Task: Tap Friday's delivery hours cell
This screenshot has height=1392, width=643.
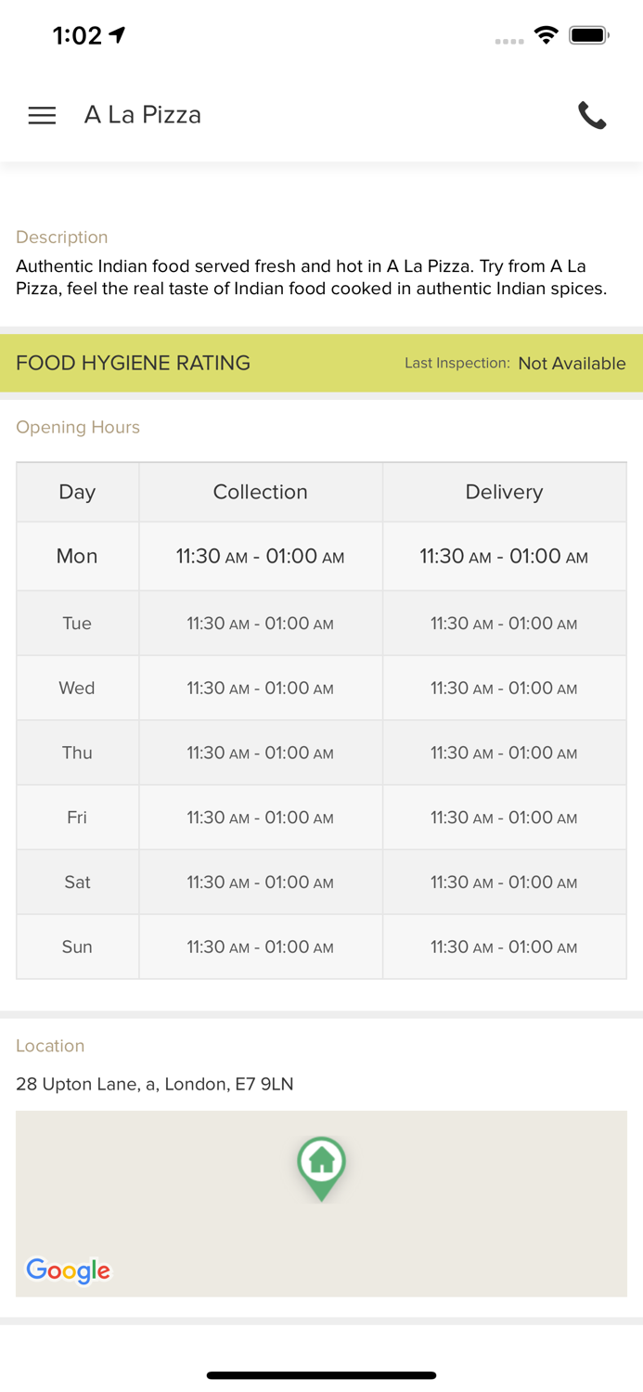Action: pos(504,818)
